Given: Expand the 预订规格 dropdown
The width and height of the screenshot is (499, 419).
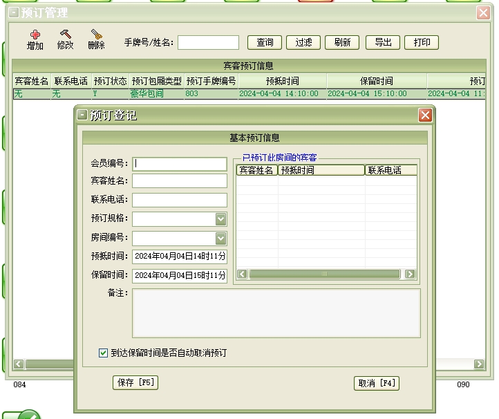Looking at the screenshot, I should (x=220, y=219).
